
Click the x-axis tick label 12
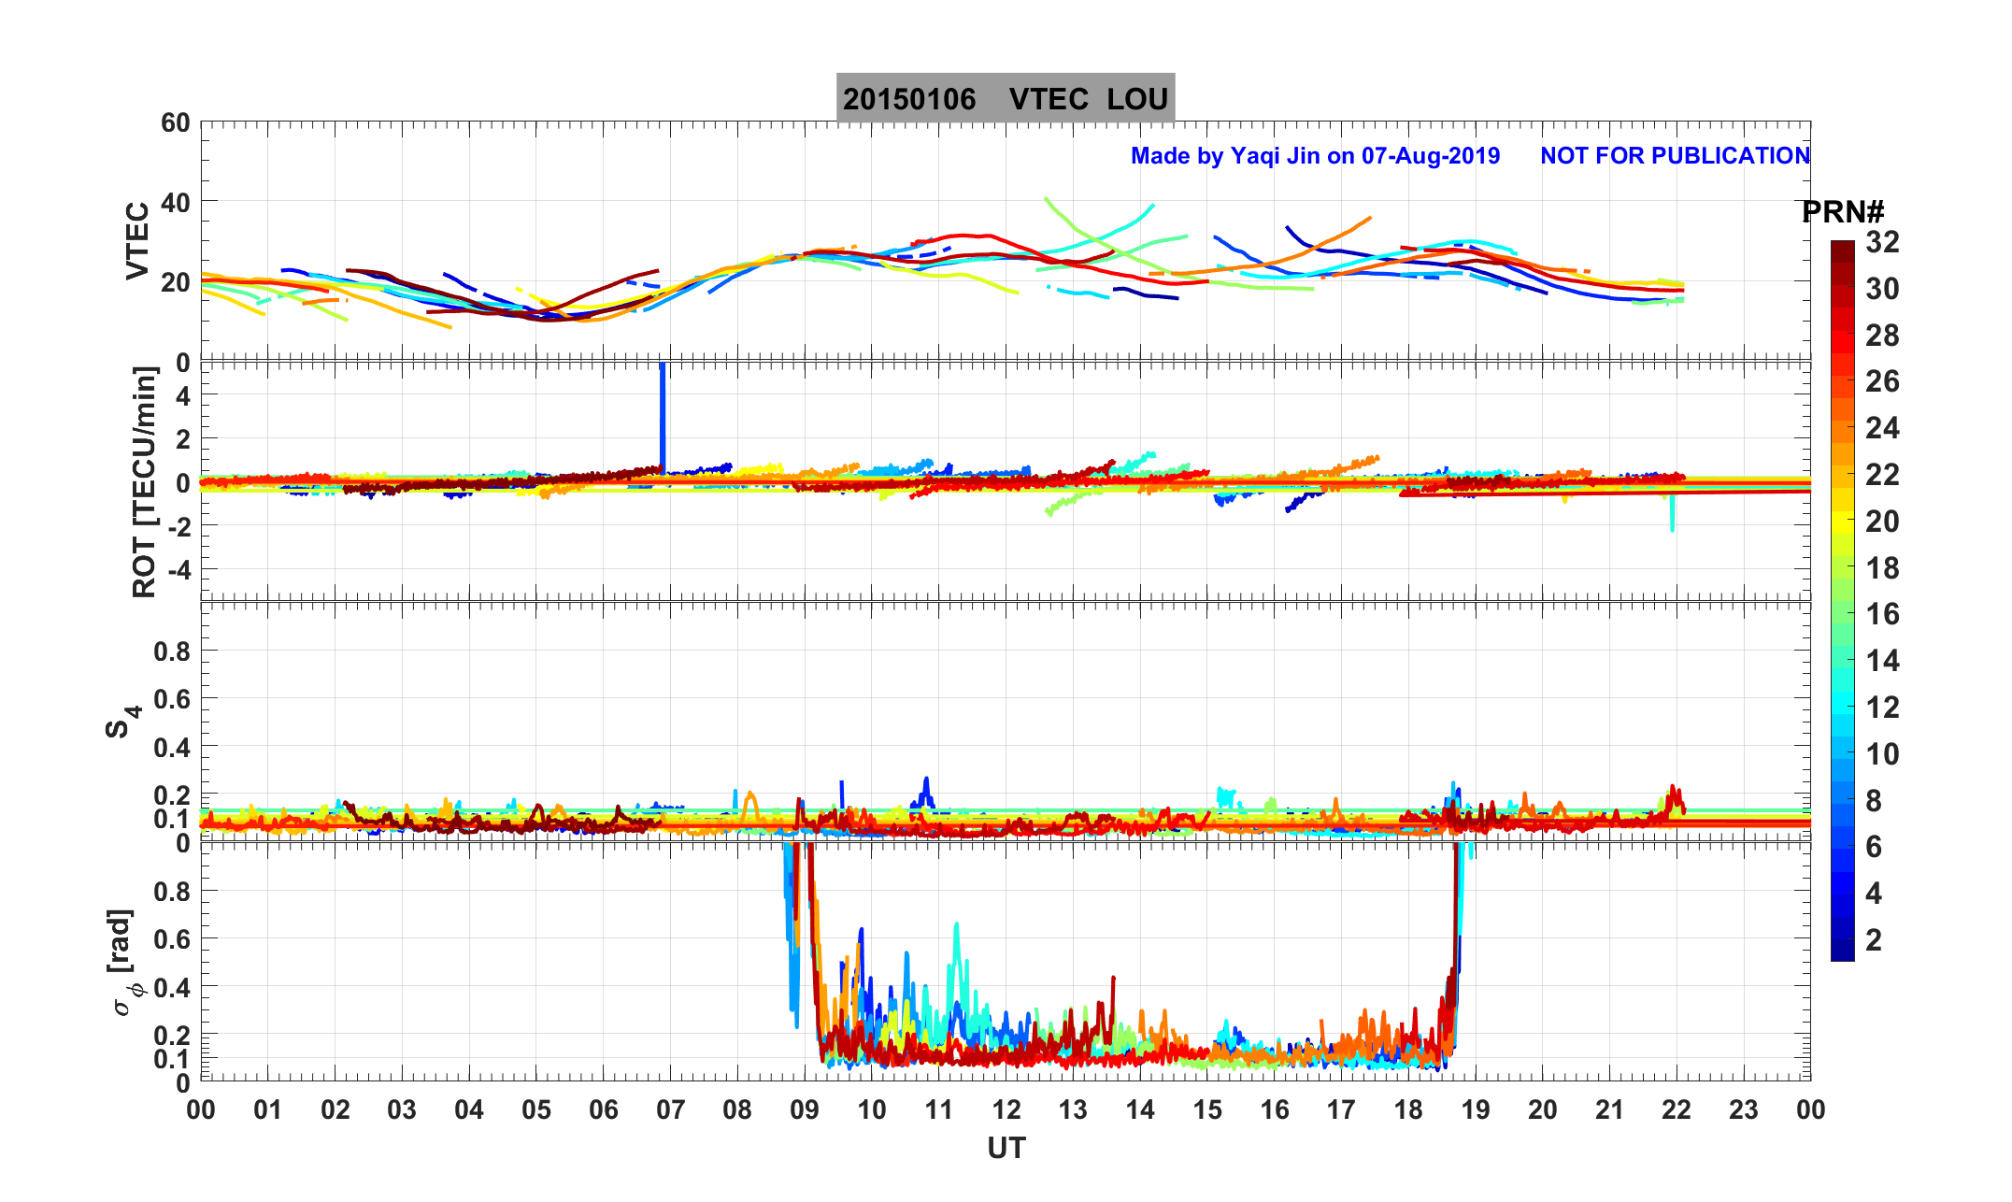pos(1006,1110)
